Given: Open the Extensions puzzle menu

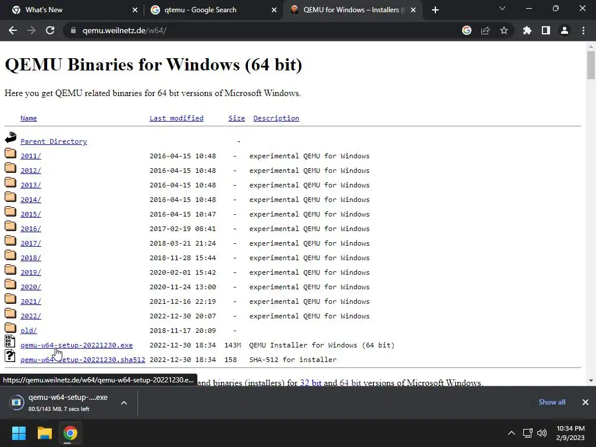Looking at the screenshot, I should [x=527, y=30].
